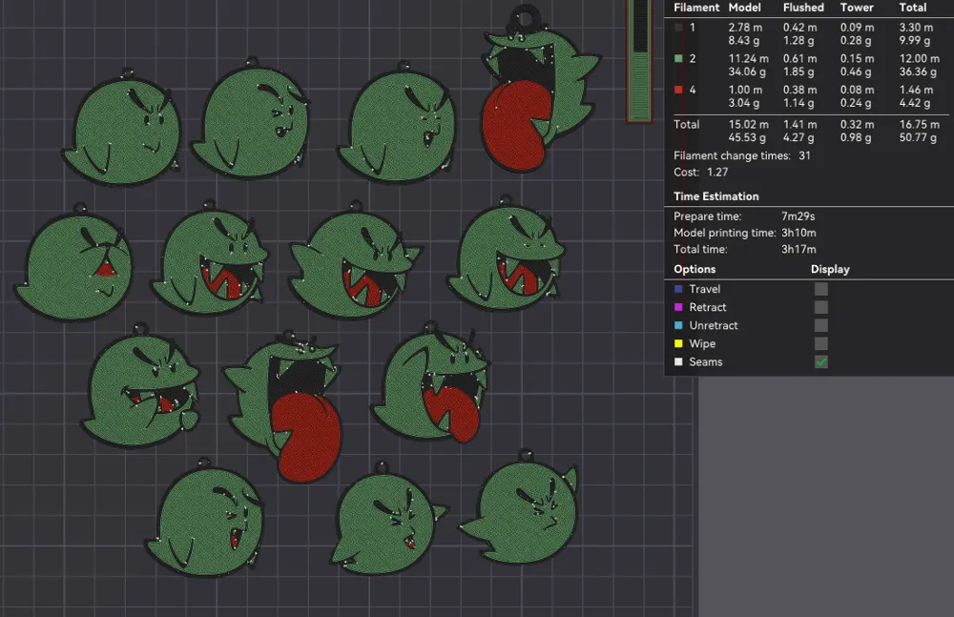Click the Prepare time value 7m29s
954x617 pixels.
(x=798, y=216)
